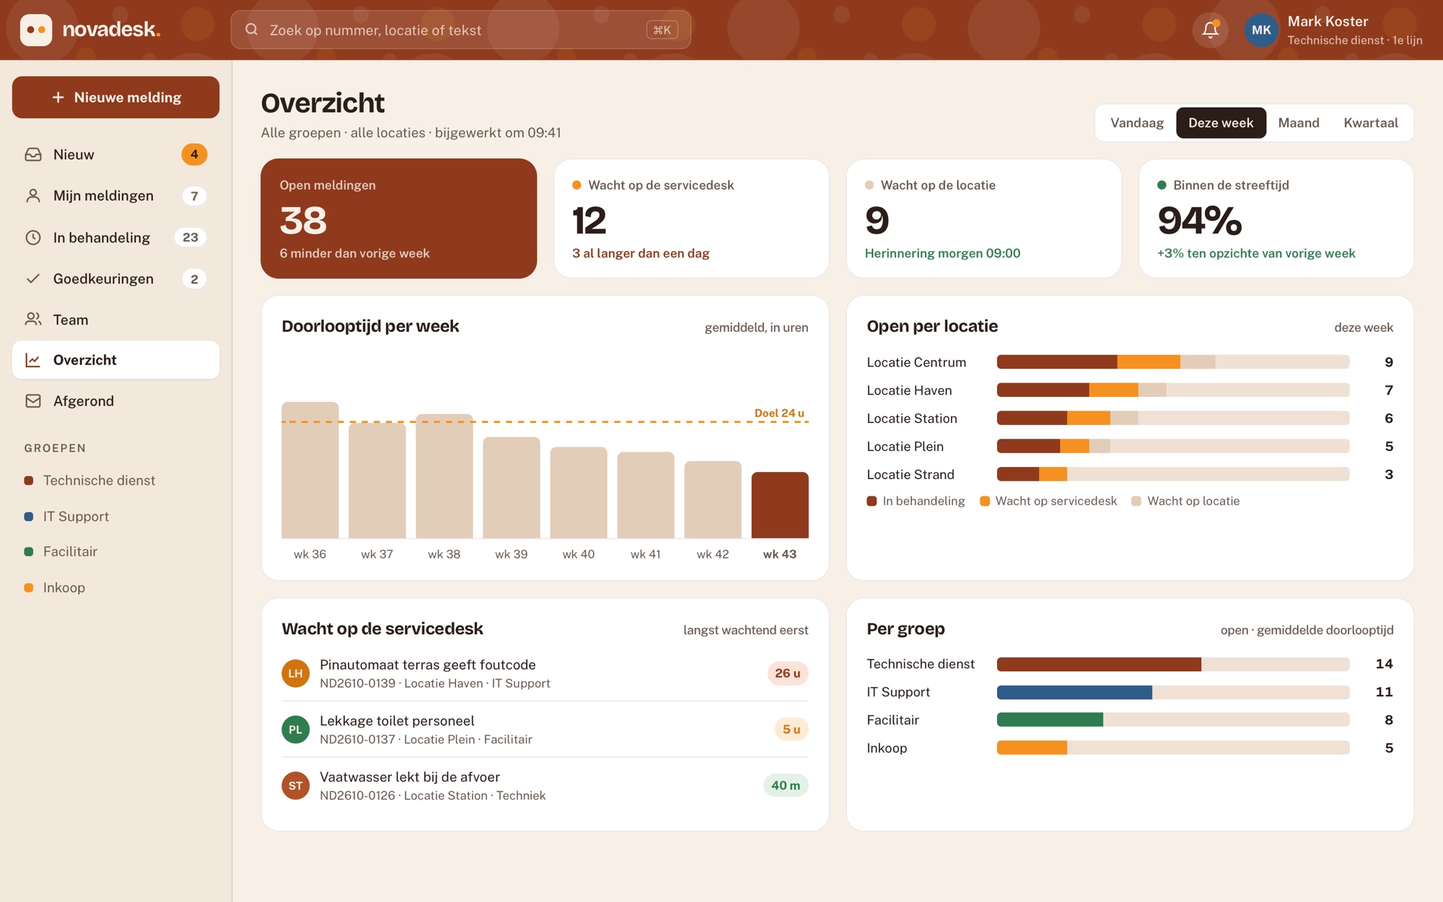Open the Pinautomaat terras geeft foutcode ticket

pos(545,673)
